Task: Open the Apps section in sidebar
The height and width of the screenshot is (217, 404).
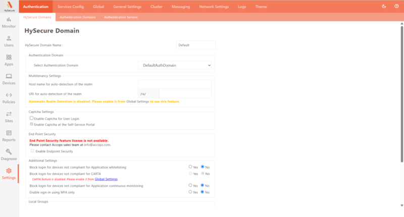Action: [x=9, y=61]
